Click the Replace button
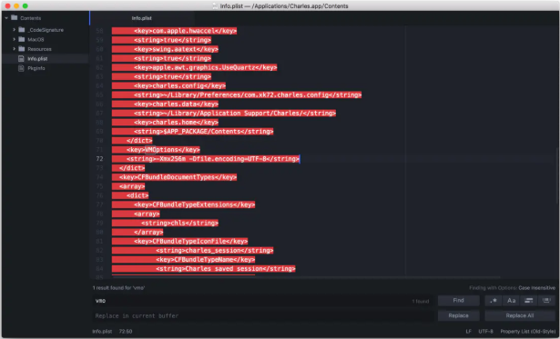This screenshot has width=560, height=339. click(459, 316)
